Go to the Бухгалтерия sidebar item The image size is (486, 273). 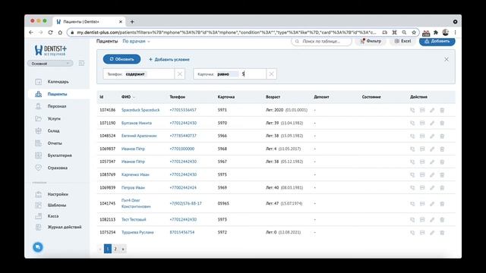(60, 155)
